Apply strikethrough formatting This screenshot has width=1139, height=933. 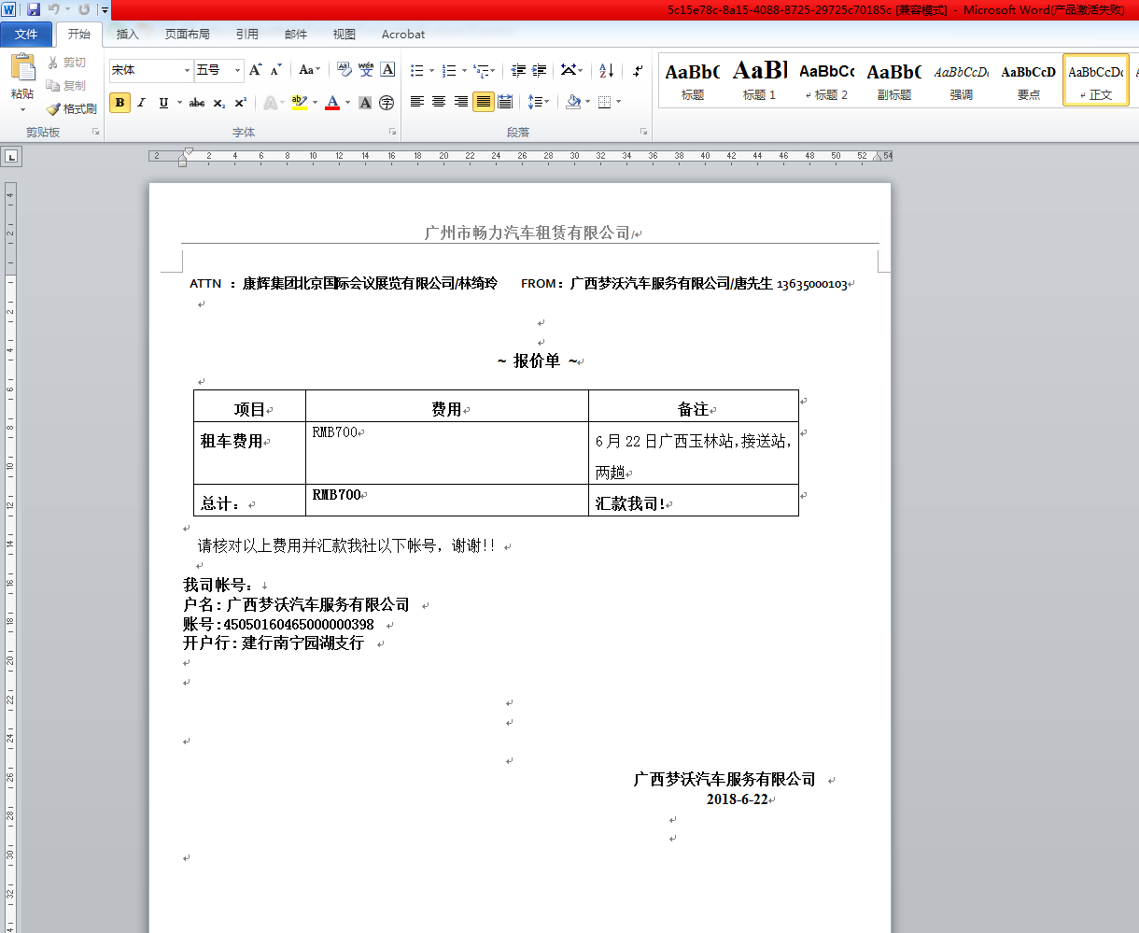click(x=197, y=103)
